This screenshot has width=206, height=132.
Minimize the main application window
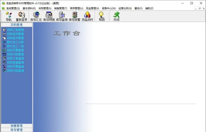[x=183, y=3]
